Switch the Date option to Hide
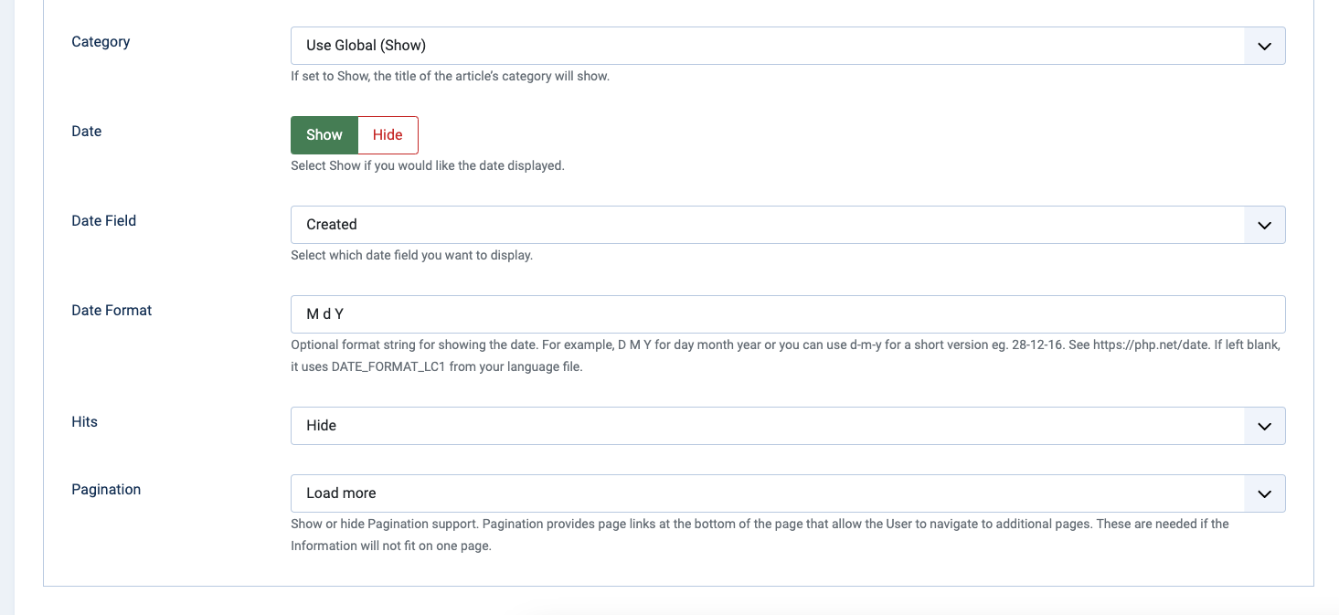Screen dimensions: 1339x615 tap(388, 135)
